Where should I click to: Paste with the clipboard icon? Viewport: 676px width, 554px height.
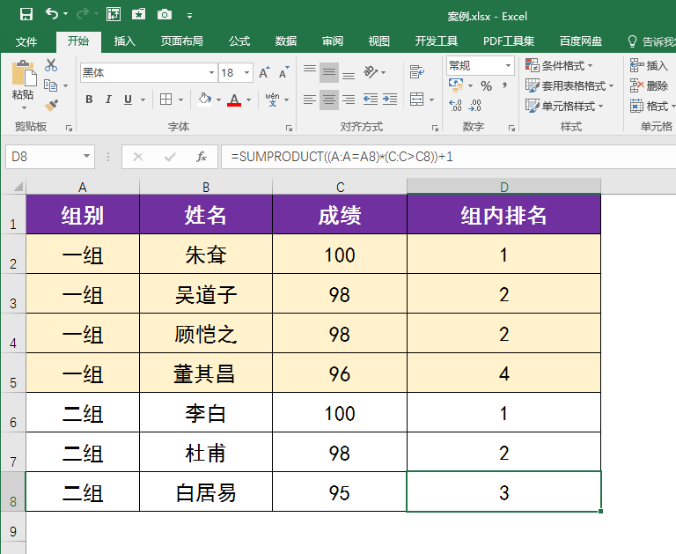pyautogui.click(x=24, y=73)
